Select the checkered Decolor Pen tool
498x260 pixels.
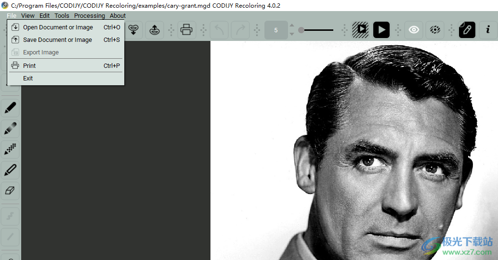pos(10,149)
